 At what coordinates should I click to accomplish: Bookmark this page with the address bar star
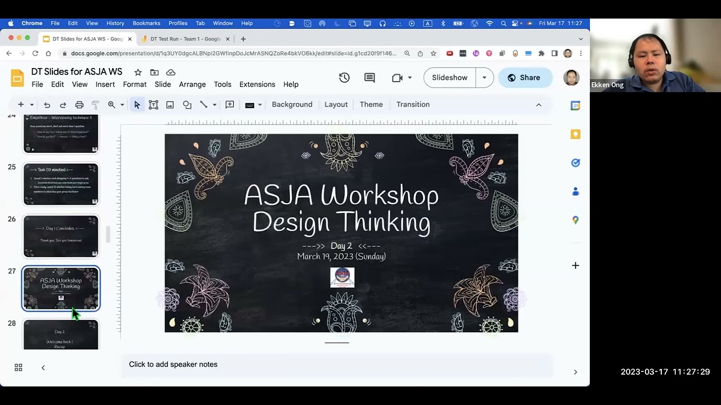point(433,53)
